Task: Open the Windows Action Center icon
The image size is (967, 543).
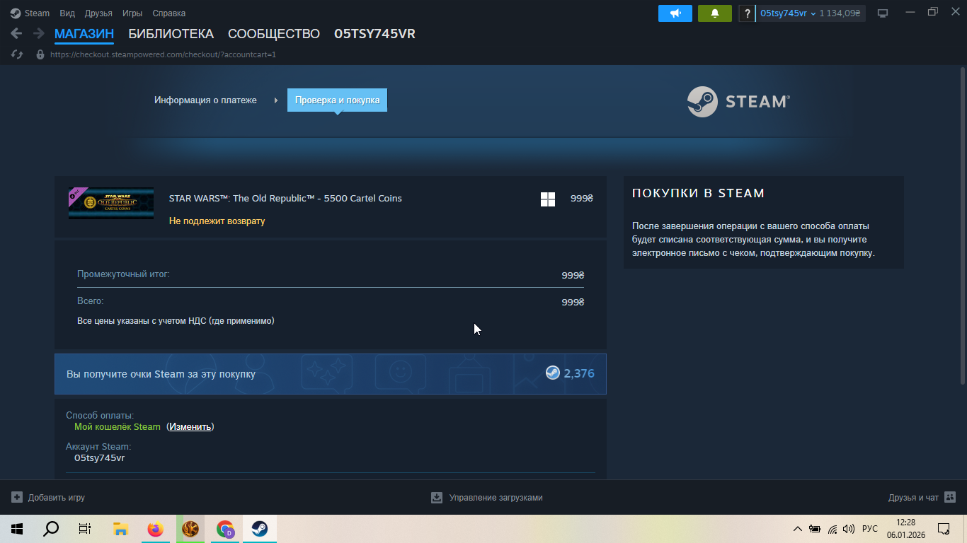Action: 944,529
